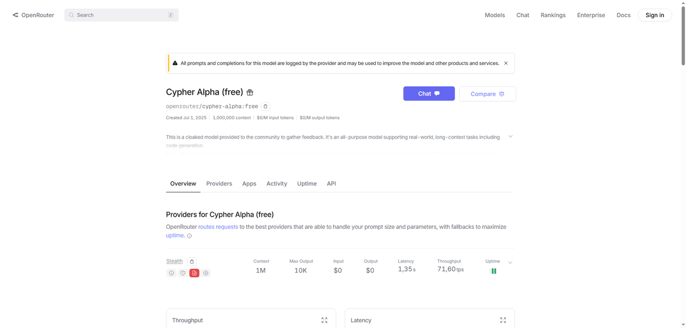The height and width of the screenshot is (328, 686).
Task: Click the shield icon under Stealth
Action: [x=183, y=273]
